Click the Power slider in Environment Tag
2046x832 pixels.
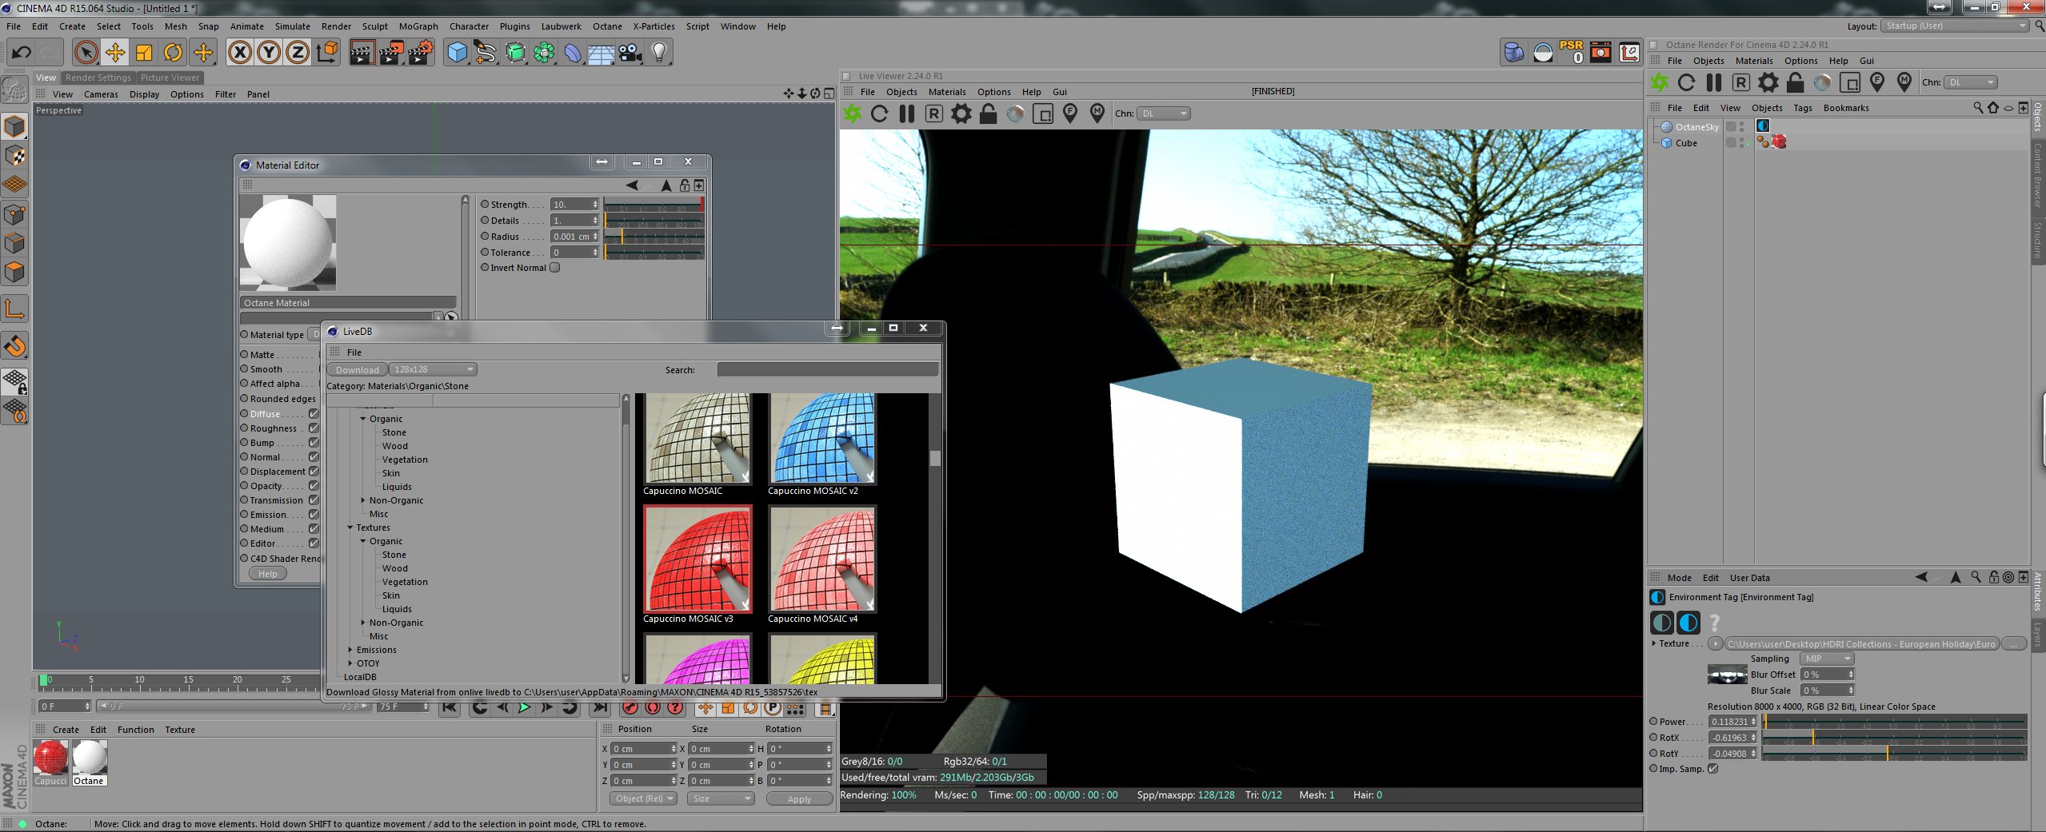[1894, 722]
